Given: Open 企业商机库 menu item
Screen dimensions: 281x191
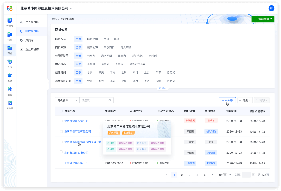Looking at the screenshot, I should [32, 49].
